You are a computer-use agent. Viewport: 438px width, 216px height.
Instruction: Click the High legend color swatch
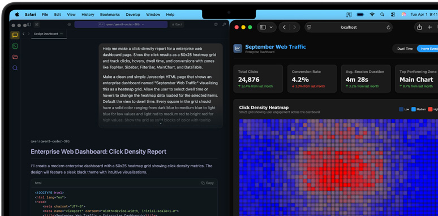[430, 109]
